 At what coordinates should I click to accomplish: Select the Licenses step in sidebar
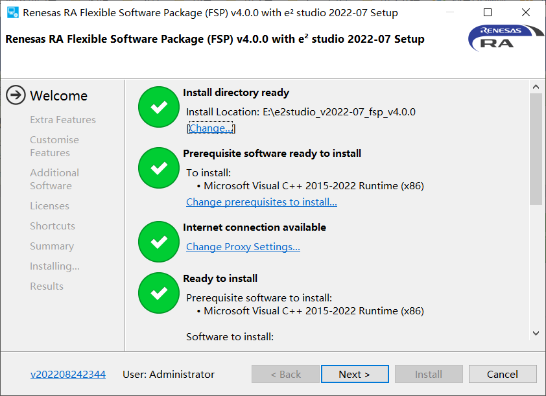click(x=49, y=206)
